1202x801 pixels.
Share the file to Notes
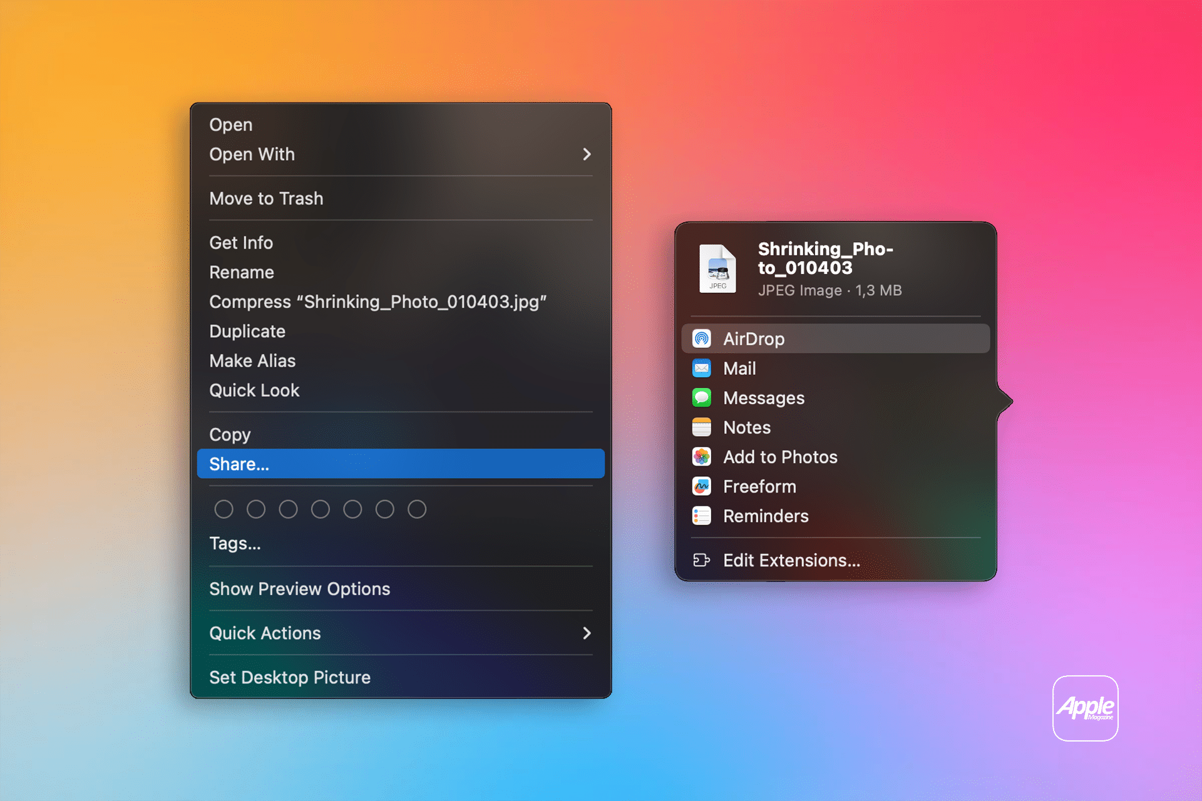[x=836, y=427]
